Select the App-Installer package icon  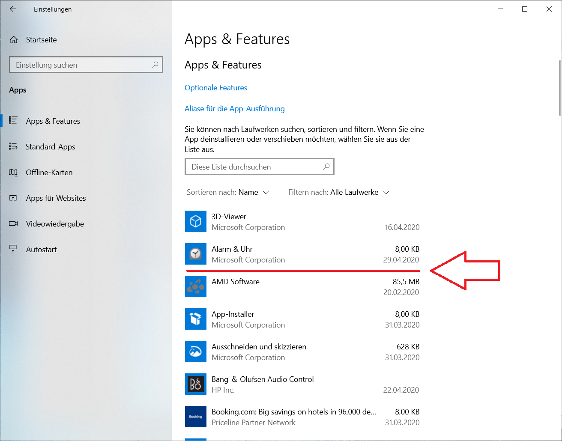(196, 319)
